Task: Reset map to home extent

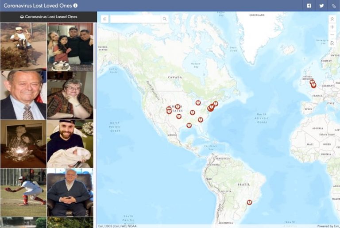Action: pyautogui.click(x=332, y=43)
